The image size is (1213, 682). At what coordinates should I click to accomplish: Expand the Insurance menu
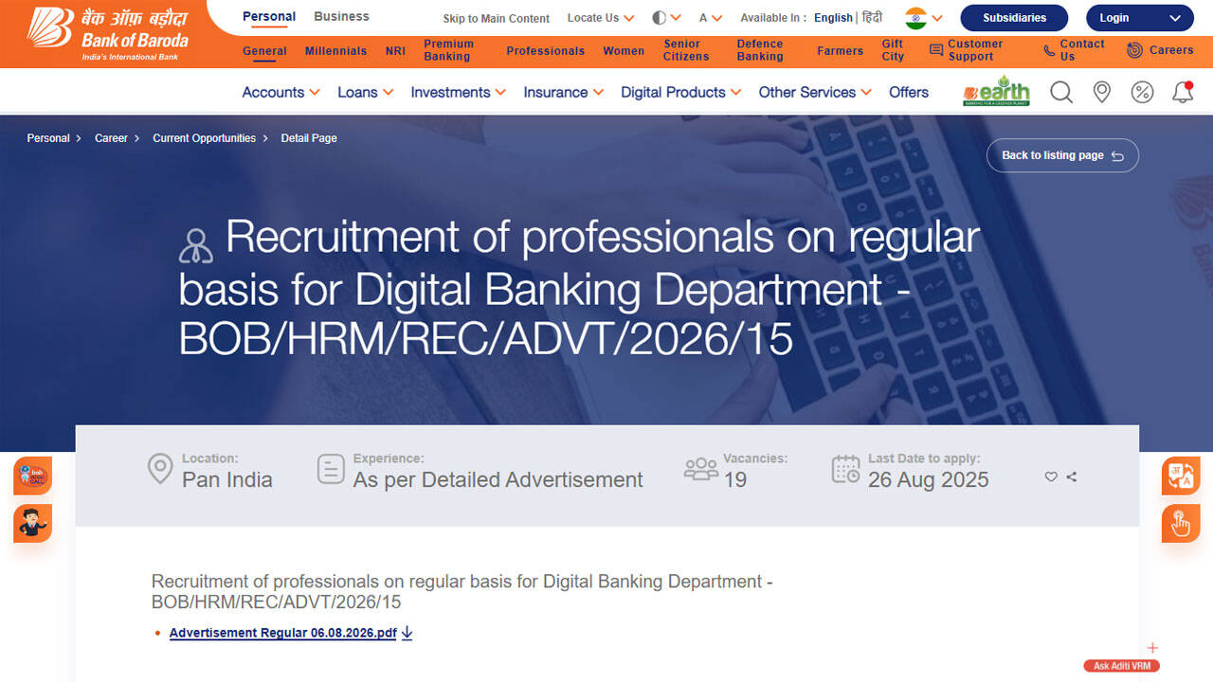click(x=563, y=92)
